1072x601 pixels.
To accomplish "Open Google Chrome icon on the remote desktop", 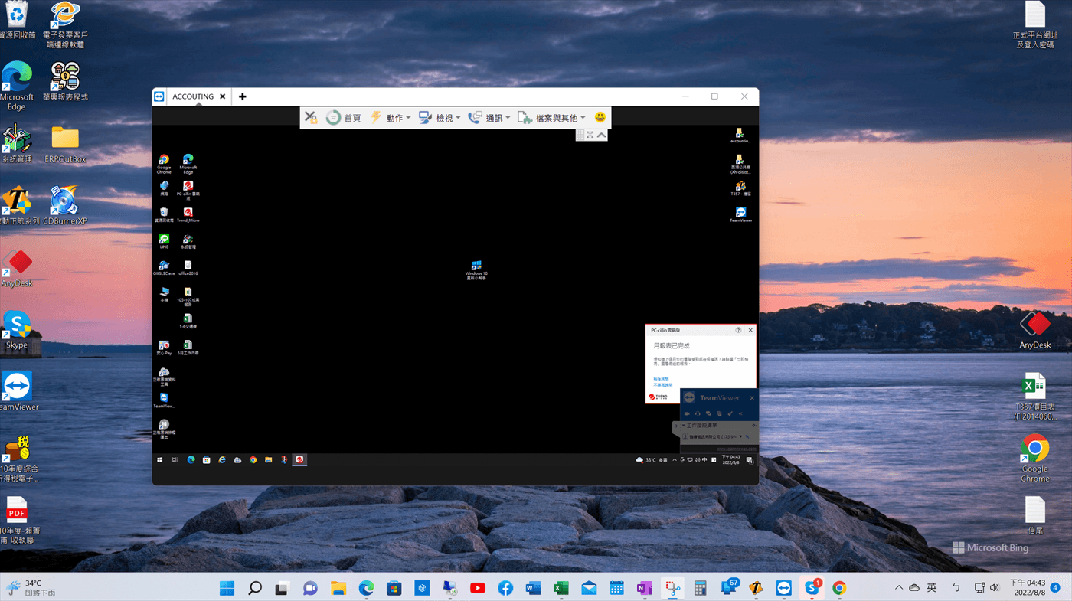I will pyautogui.click(x=164, y=161).
